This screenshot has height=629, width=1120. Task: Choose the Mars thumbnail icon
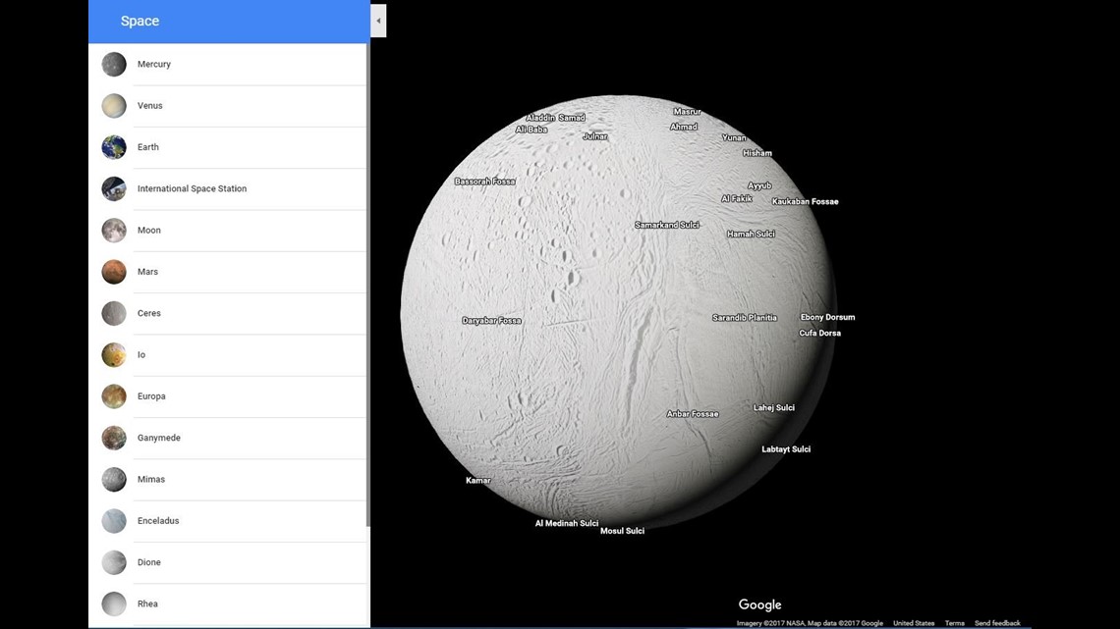click(114, 272)
